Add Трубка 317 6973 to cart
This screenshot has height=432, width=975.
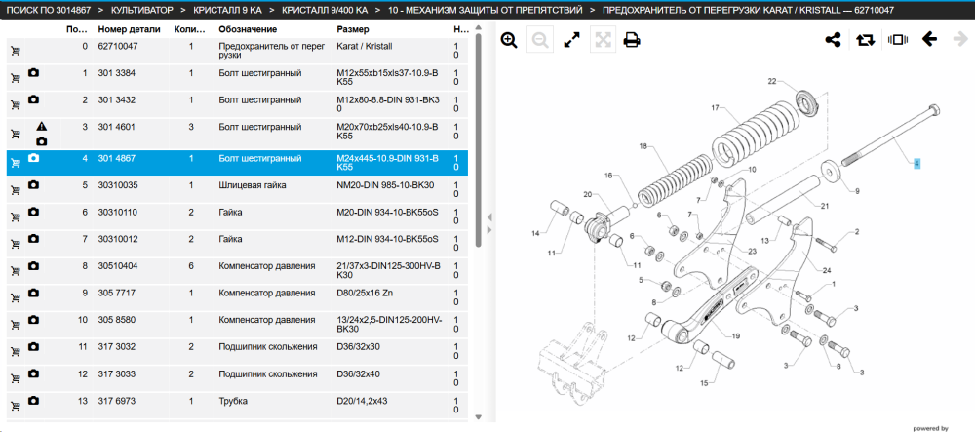pyautogui.click(x=16, y=406)
